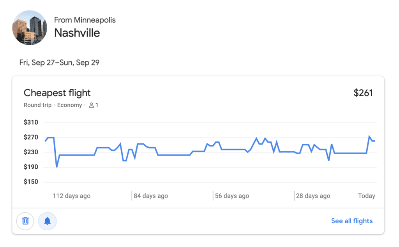Open the See all flights link
Image resolution: width=399 pixels, height=247 pixels.
click(x=351, y=221)
